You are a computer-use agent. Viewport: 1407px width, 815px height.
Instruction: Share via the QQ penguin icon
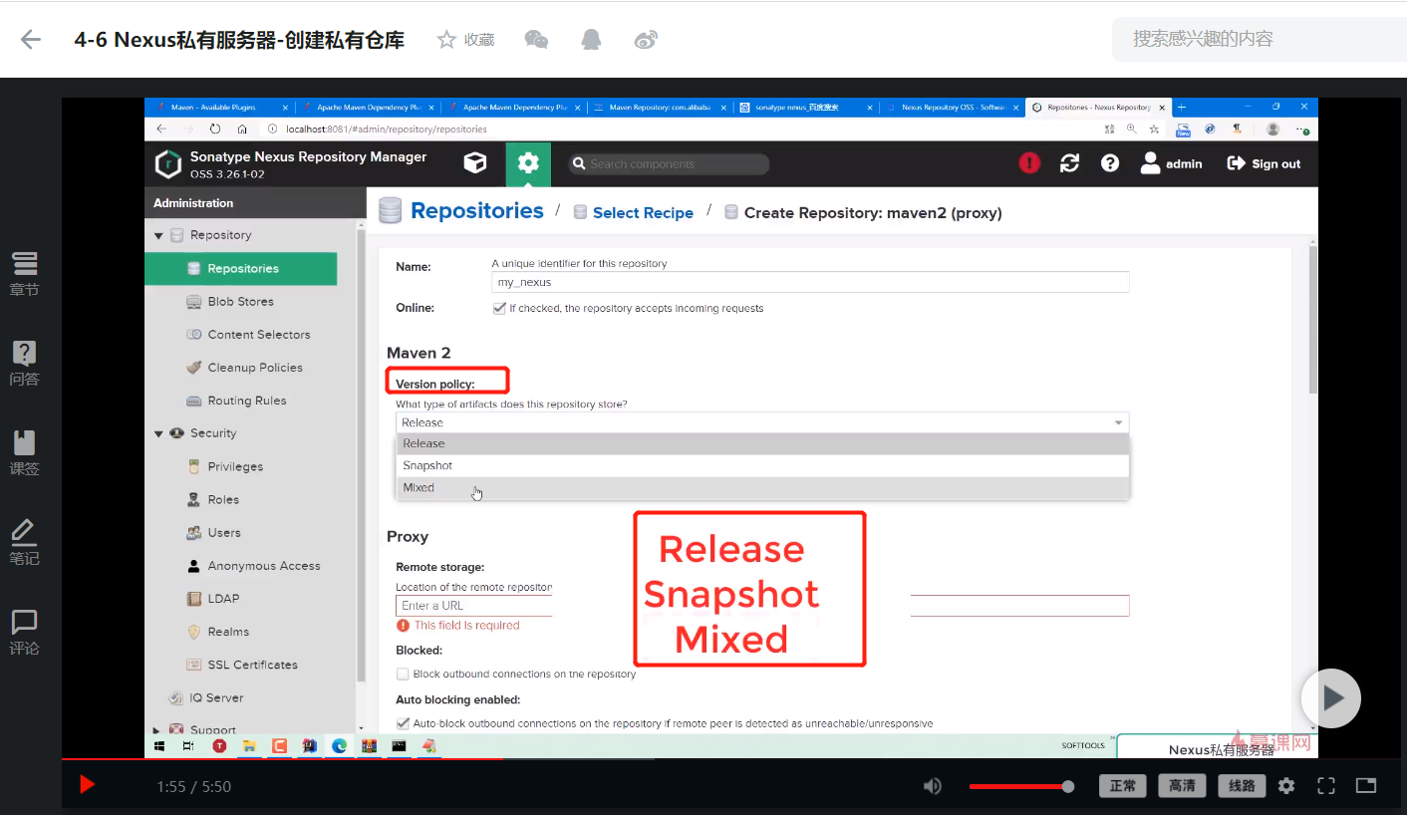tap(591, 39)
